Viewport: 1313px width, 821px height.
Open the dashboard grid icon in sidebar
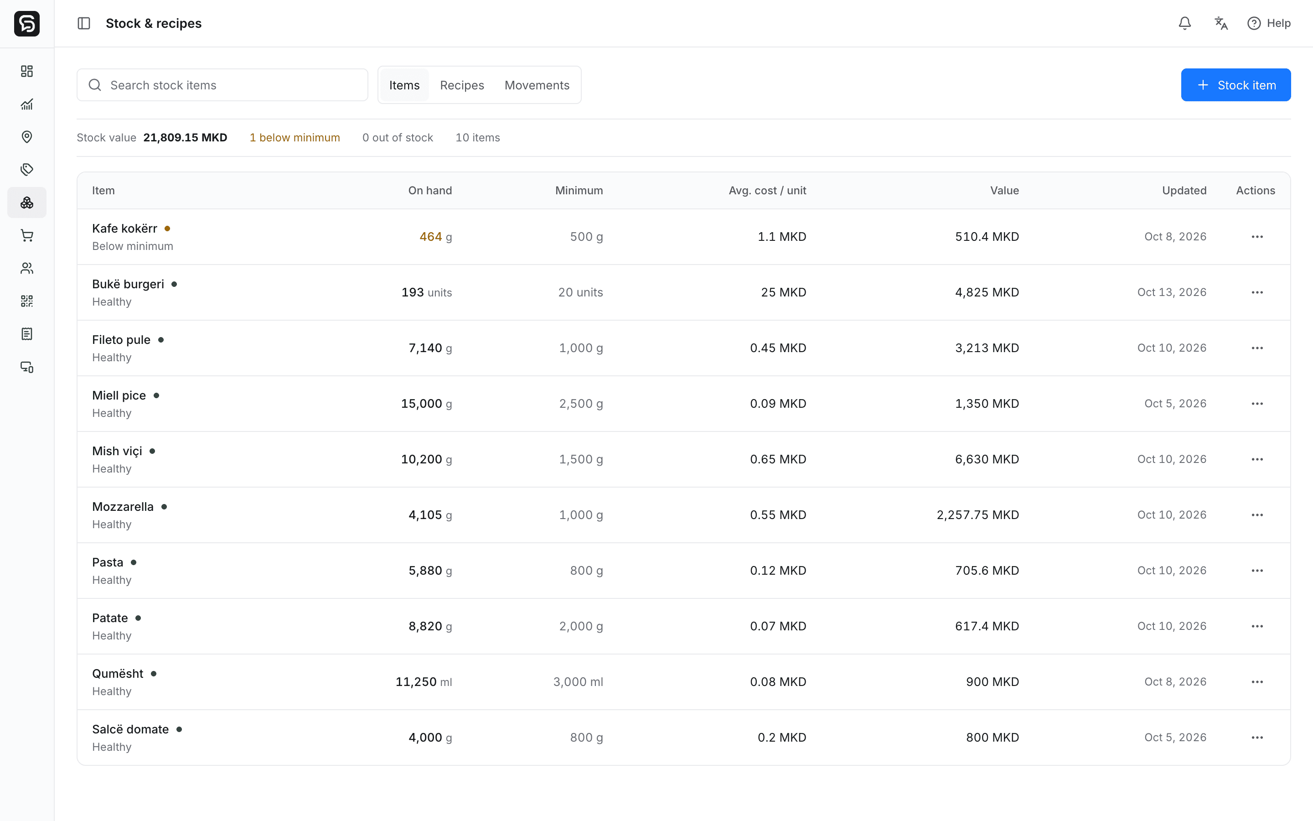tap(26, 71)
